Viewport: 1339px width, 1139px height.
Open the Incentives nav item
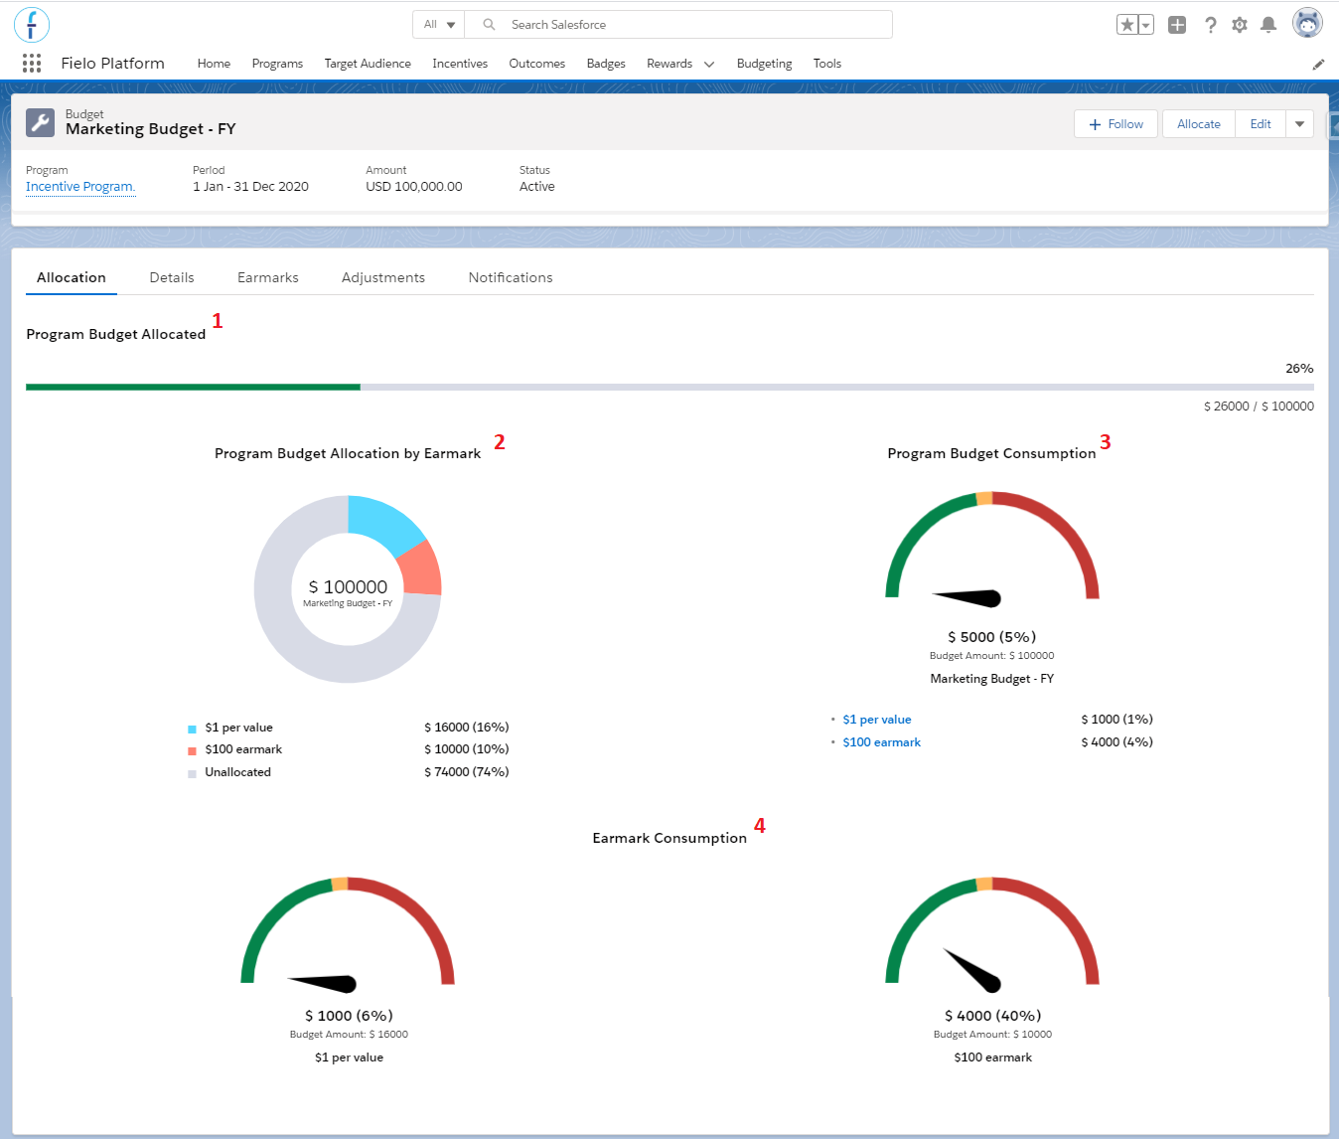[x=460, y=64]
